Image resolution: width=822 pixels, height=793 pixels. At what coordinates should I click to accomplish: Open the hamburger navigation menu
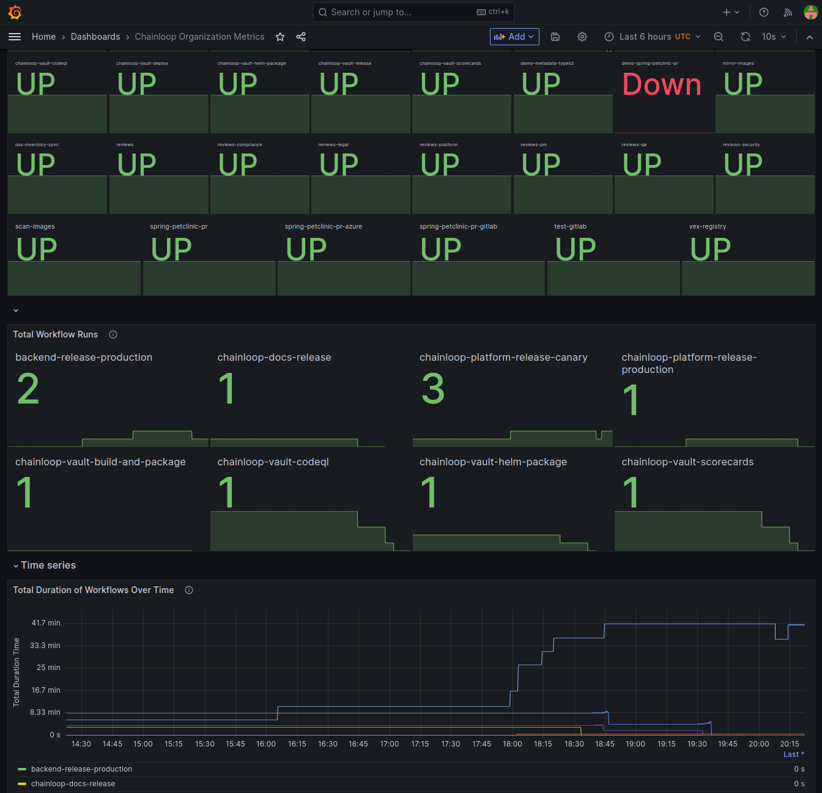(15, 37)
